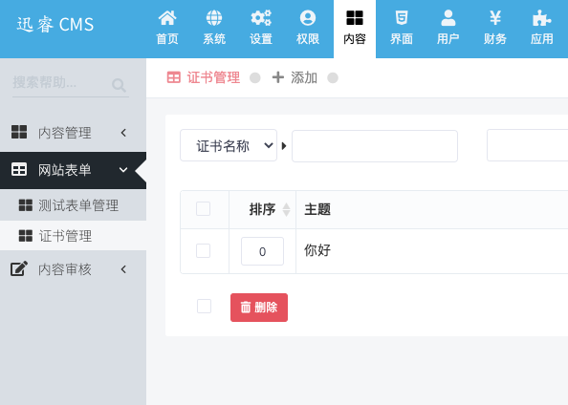
Task: Switch to 财务 top menu
Action: [x=495, y=29]
